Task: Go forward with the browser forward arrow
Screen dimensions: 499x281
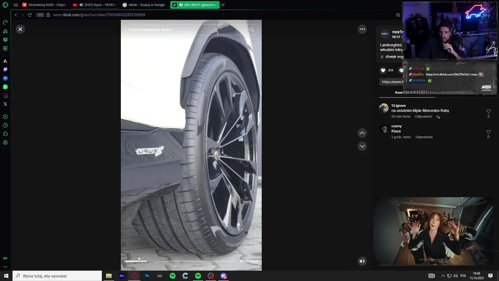Action: pyautogui.click(x=23, y=15)
